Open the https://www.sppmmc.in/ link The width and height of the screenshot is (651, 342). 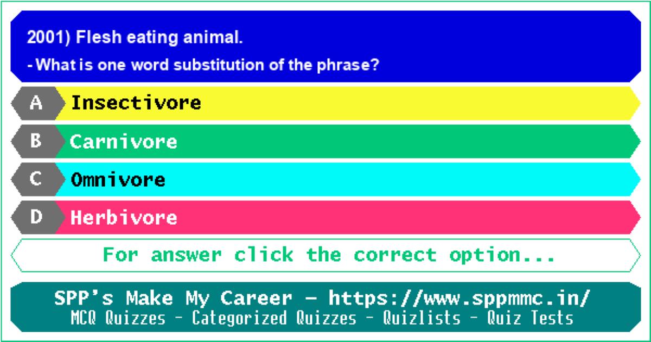click(460, 299)
